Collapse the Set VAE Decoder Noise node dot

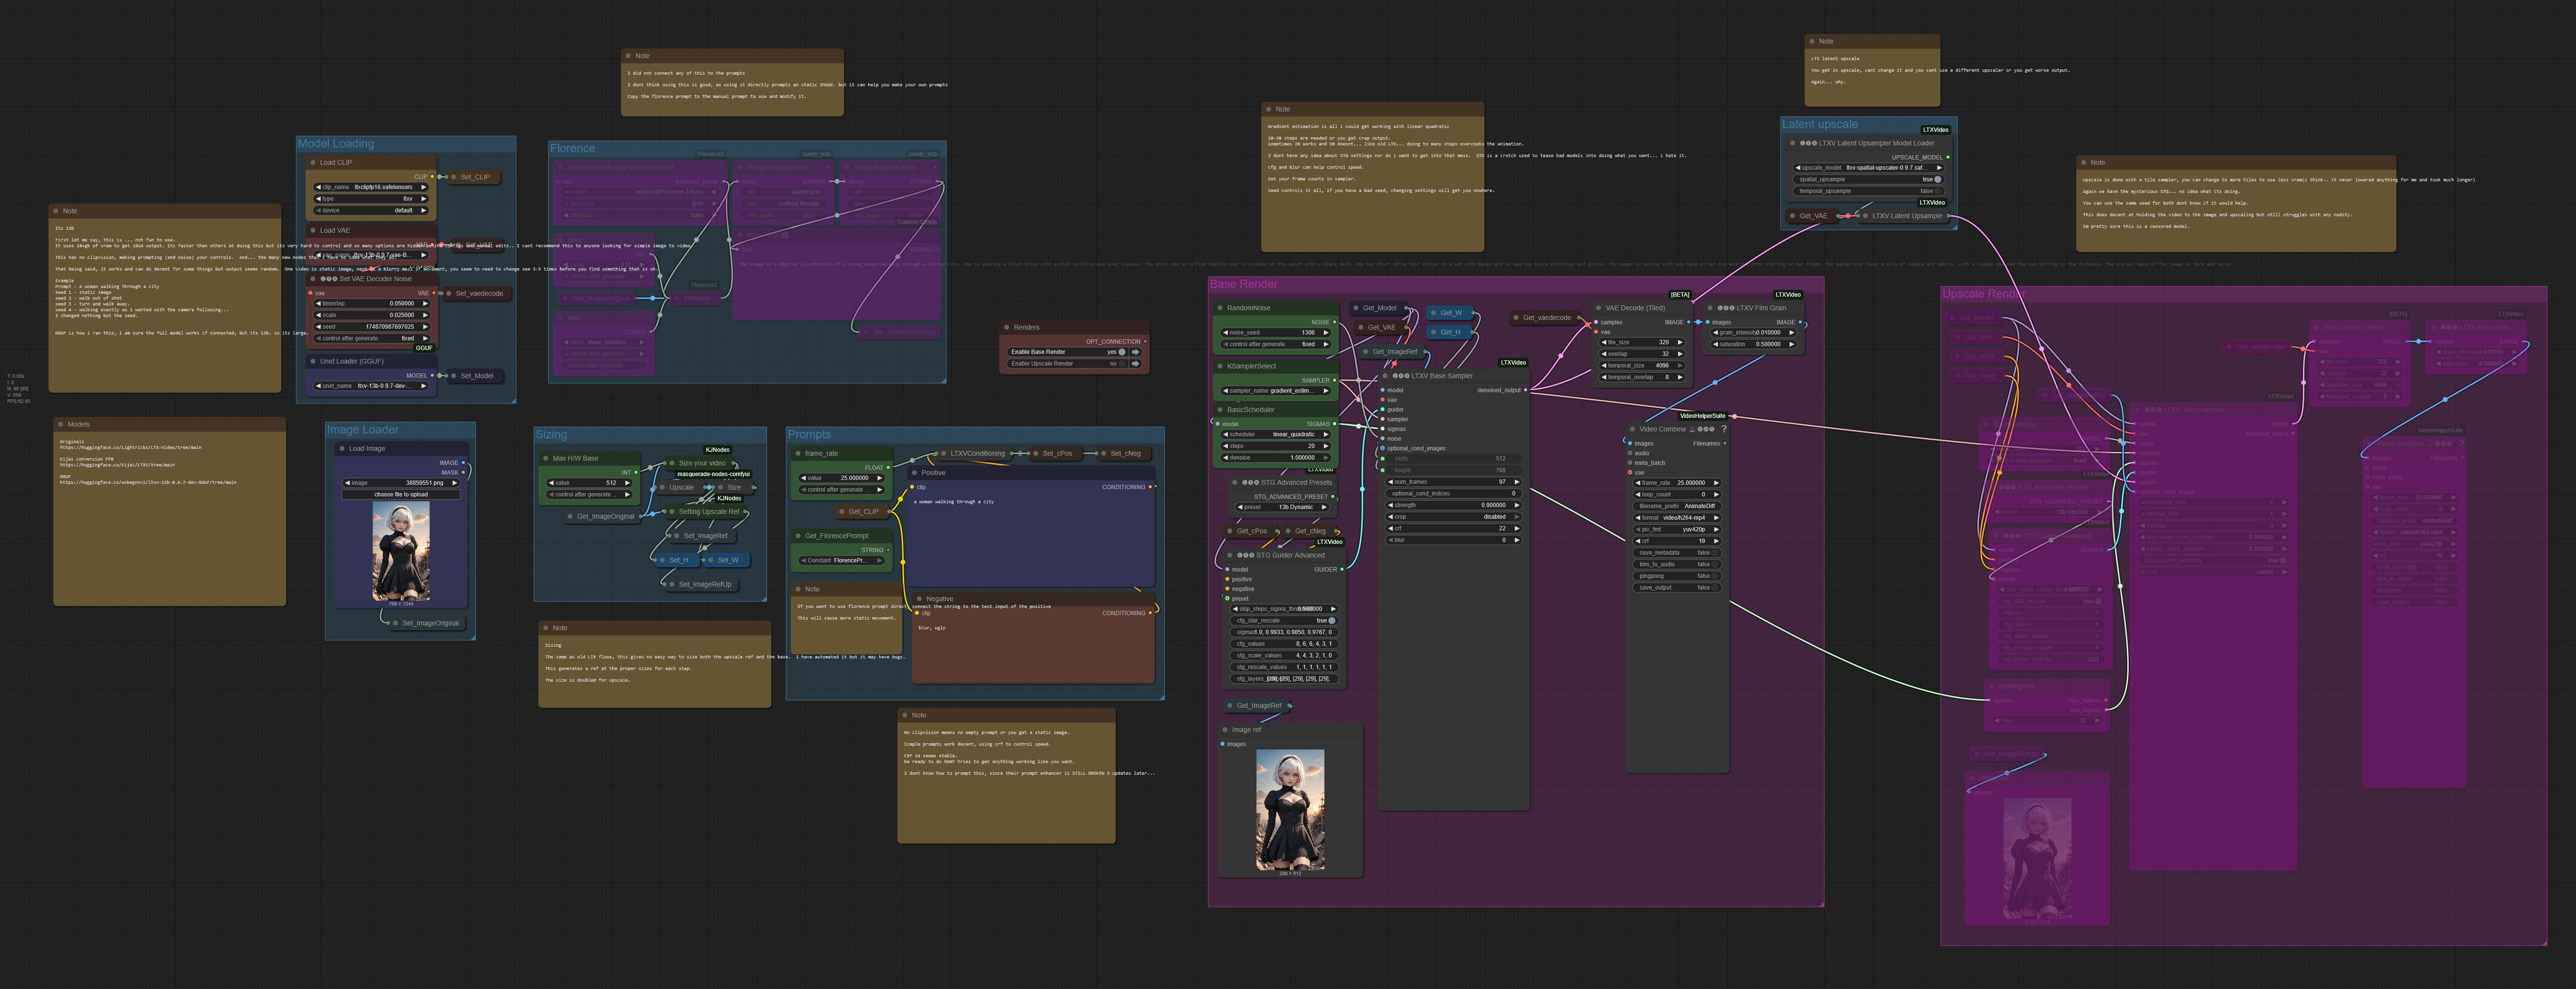tap(313, 279)
